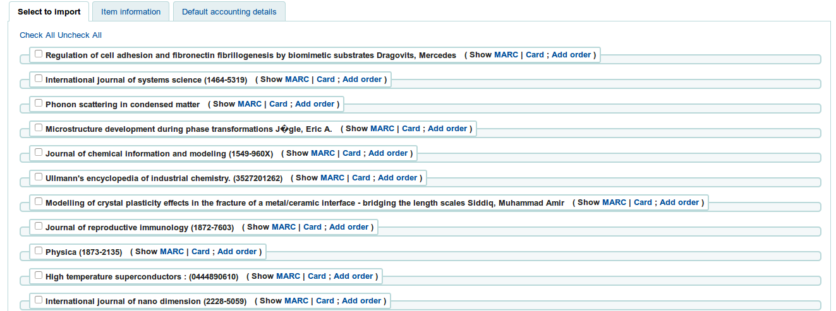
Task: Open Card view for Phonon scattering record
Action: [x=278, y=104]
